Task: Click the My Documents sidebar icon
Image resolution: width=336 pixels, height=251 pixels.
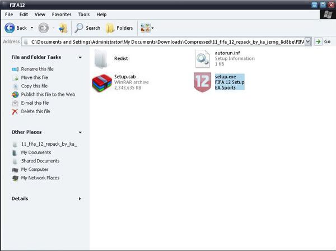Action: pyautogui.click(x=15, y=153)
